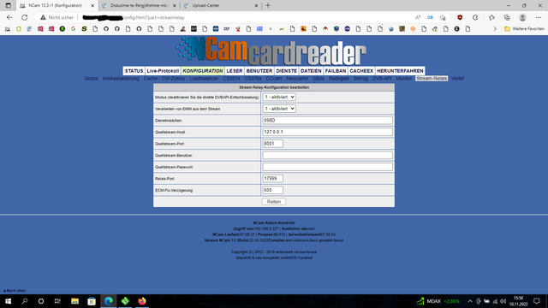548x308 pixels.
Task: Open the FAILBAN menu
Action: (x=336, y=71)
